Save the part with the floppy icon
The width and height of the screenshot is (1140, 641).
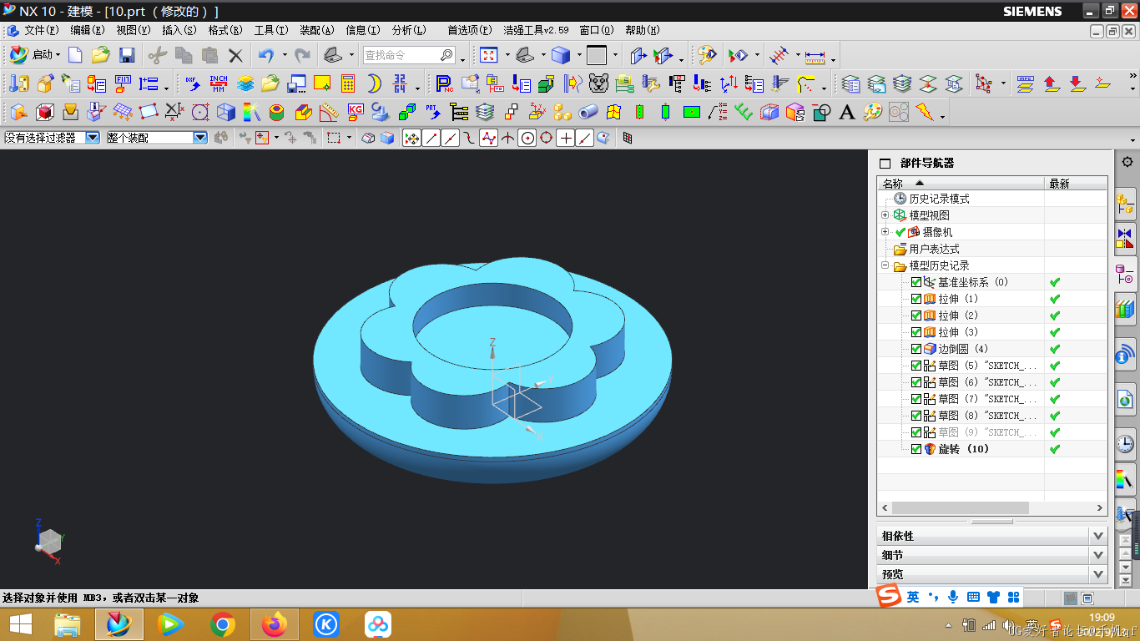point(127,55)
